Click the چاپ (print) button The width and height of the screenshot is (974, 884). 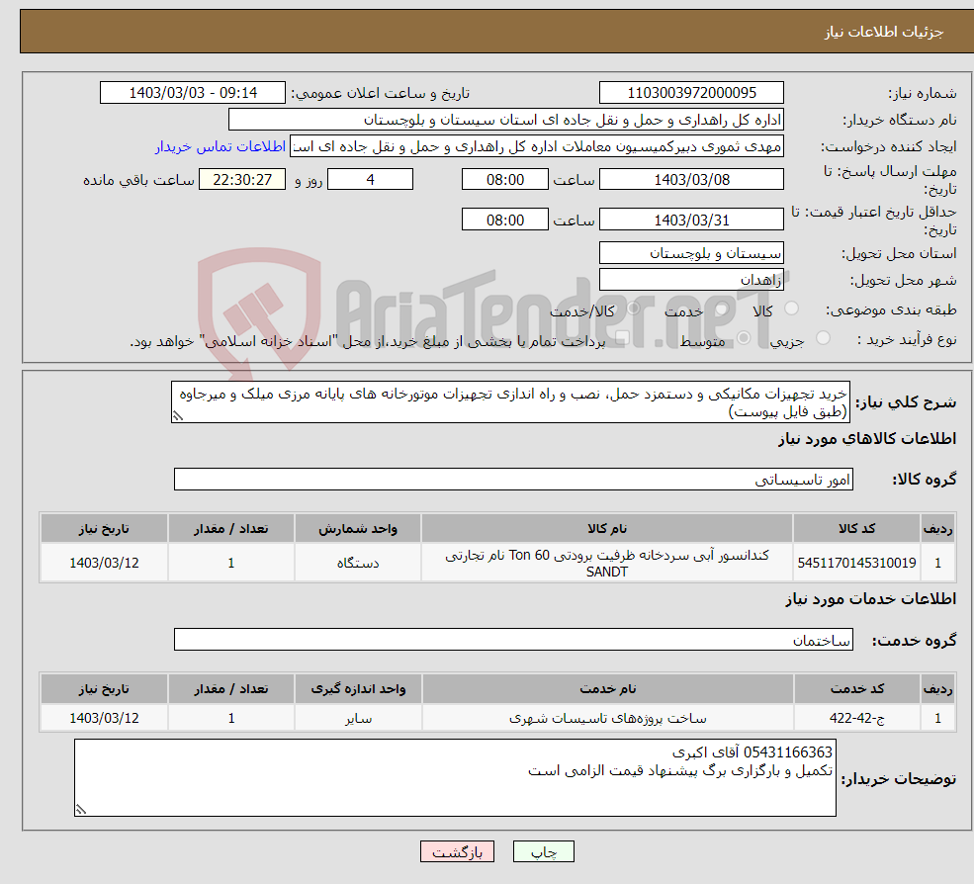[544, 851]
